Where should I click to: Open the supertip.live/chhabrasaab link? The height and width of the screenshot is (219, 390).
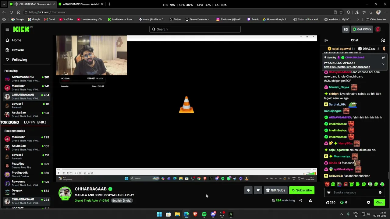click(347, 67)
